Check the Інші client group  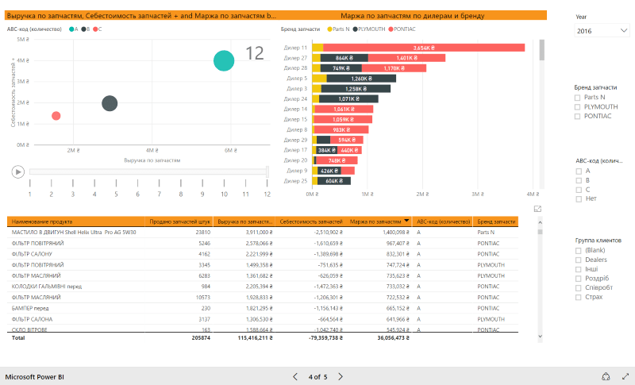point(579,269)
